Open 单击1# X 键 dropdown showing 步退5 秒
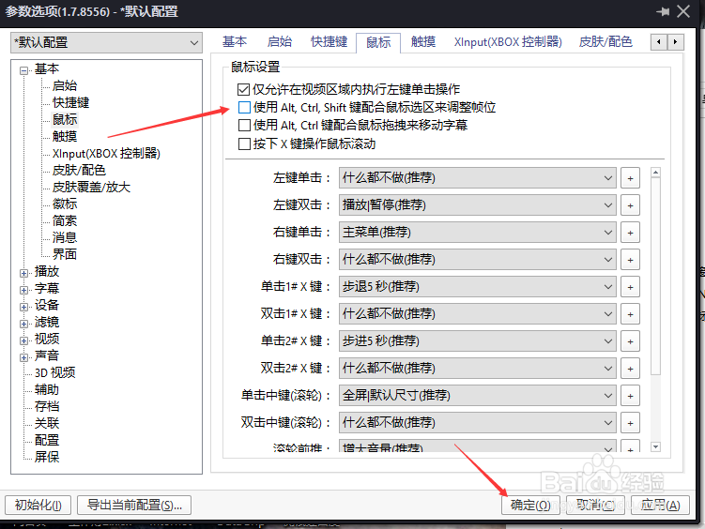705x529 pixels. [478, 286]
